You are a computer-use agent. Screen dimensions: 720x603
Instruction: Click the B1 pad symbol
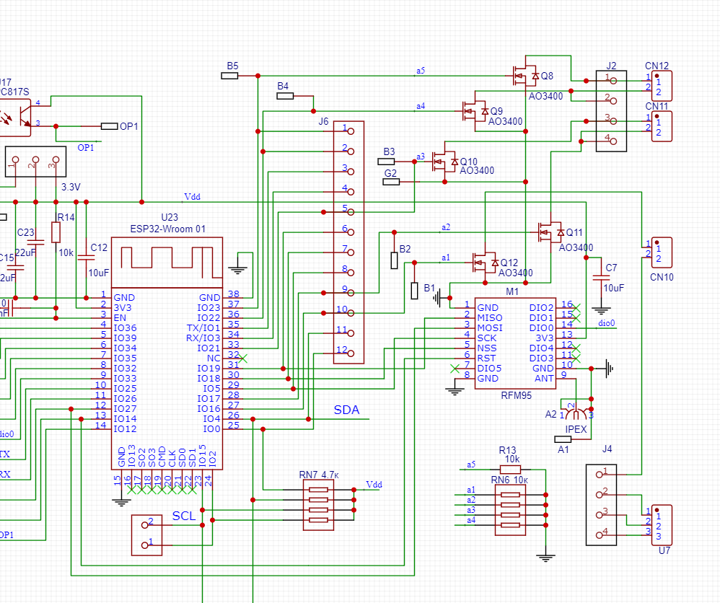point(414,291)
